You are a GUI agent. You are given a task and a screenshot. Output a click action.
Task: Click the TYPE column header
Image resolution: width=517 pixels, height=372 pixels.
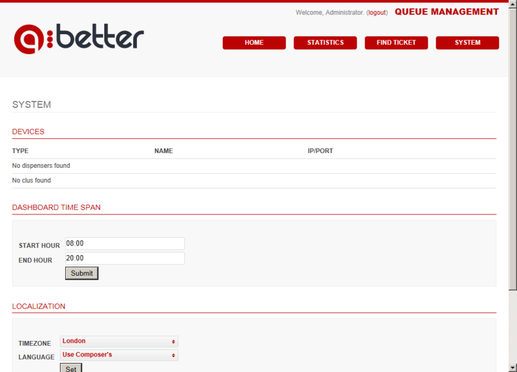tap(21, 151)
